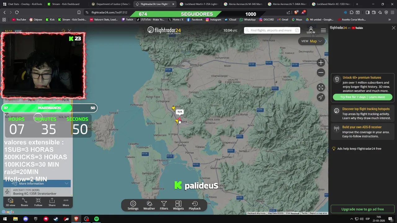
Task: Open Spotify from the taskbar
Action: [x=96, y=219]
